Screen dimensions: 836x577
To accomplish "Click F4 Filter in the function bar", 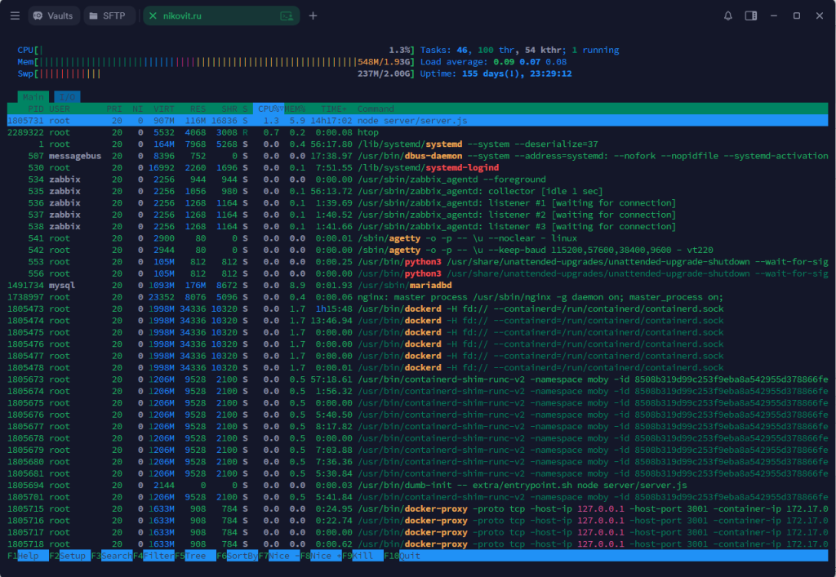I will pyautogui.click(x=153, y=556).
